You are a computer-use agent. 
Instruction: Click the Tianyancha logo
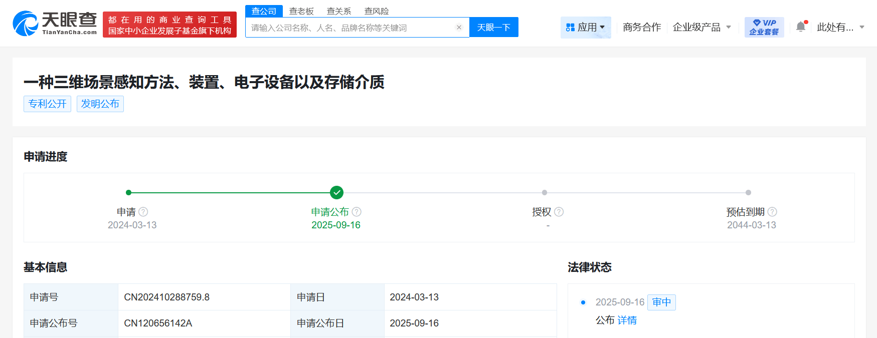click(55, 24)
